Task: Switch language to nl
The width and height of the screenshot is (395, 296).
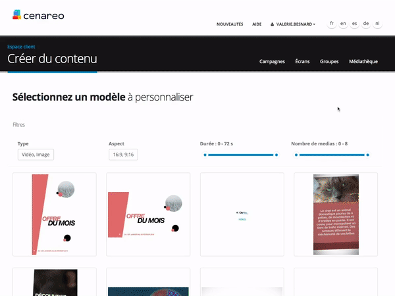Action: coord(377,24)
